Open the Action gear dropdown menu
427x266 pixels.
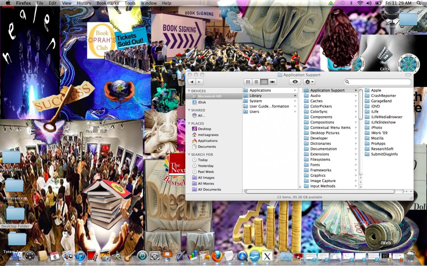point(309,82)
